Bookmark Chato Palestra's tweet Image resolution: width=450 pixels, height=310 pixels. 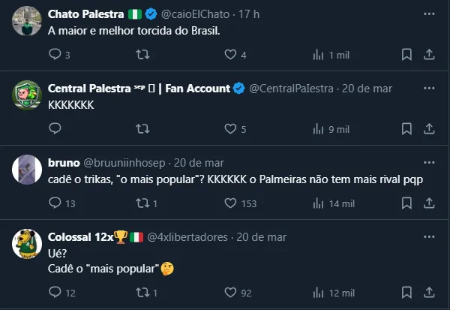[406, 55]
